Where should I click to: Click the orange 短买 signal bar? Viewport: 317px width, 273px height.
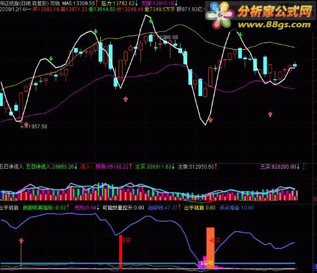(210, 248)
